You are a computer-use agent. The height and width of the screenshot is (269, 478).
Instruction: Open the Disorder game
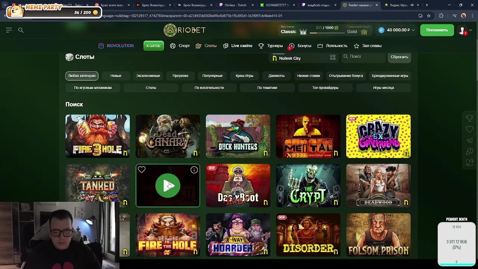(x=308, y=235)
